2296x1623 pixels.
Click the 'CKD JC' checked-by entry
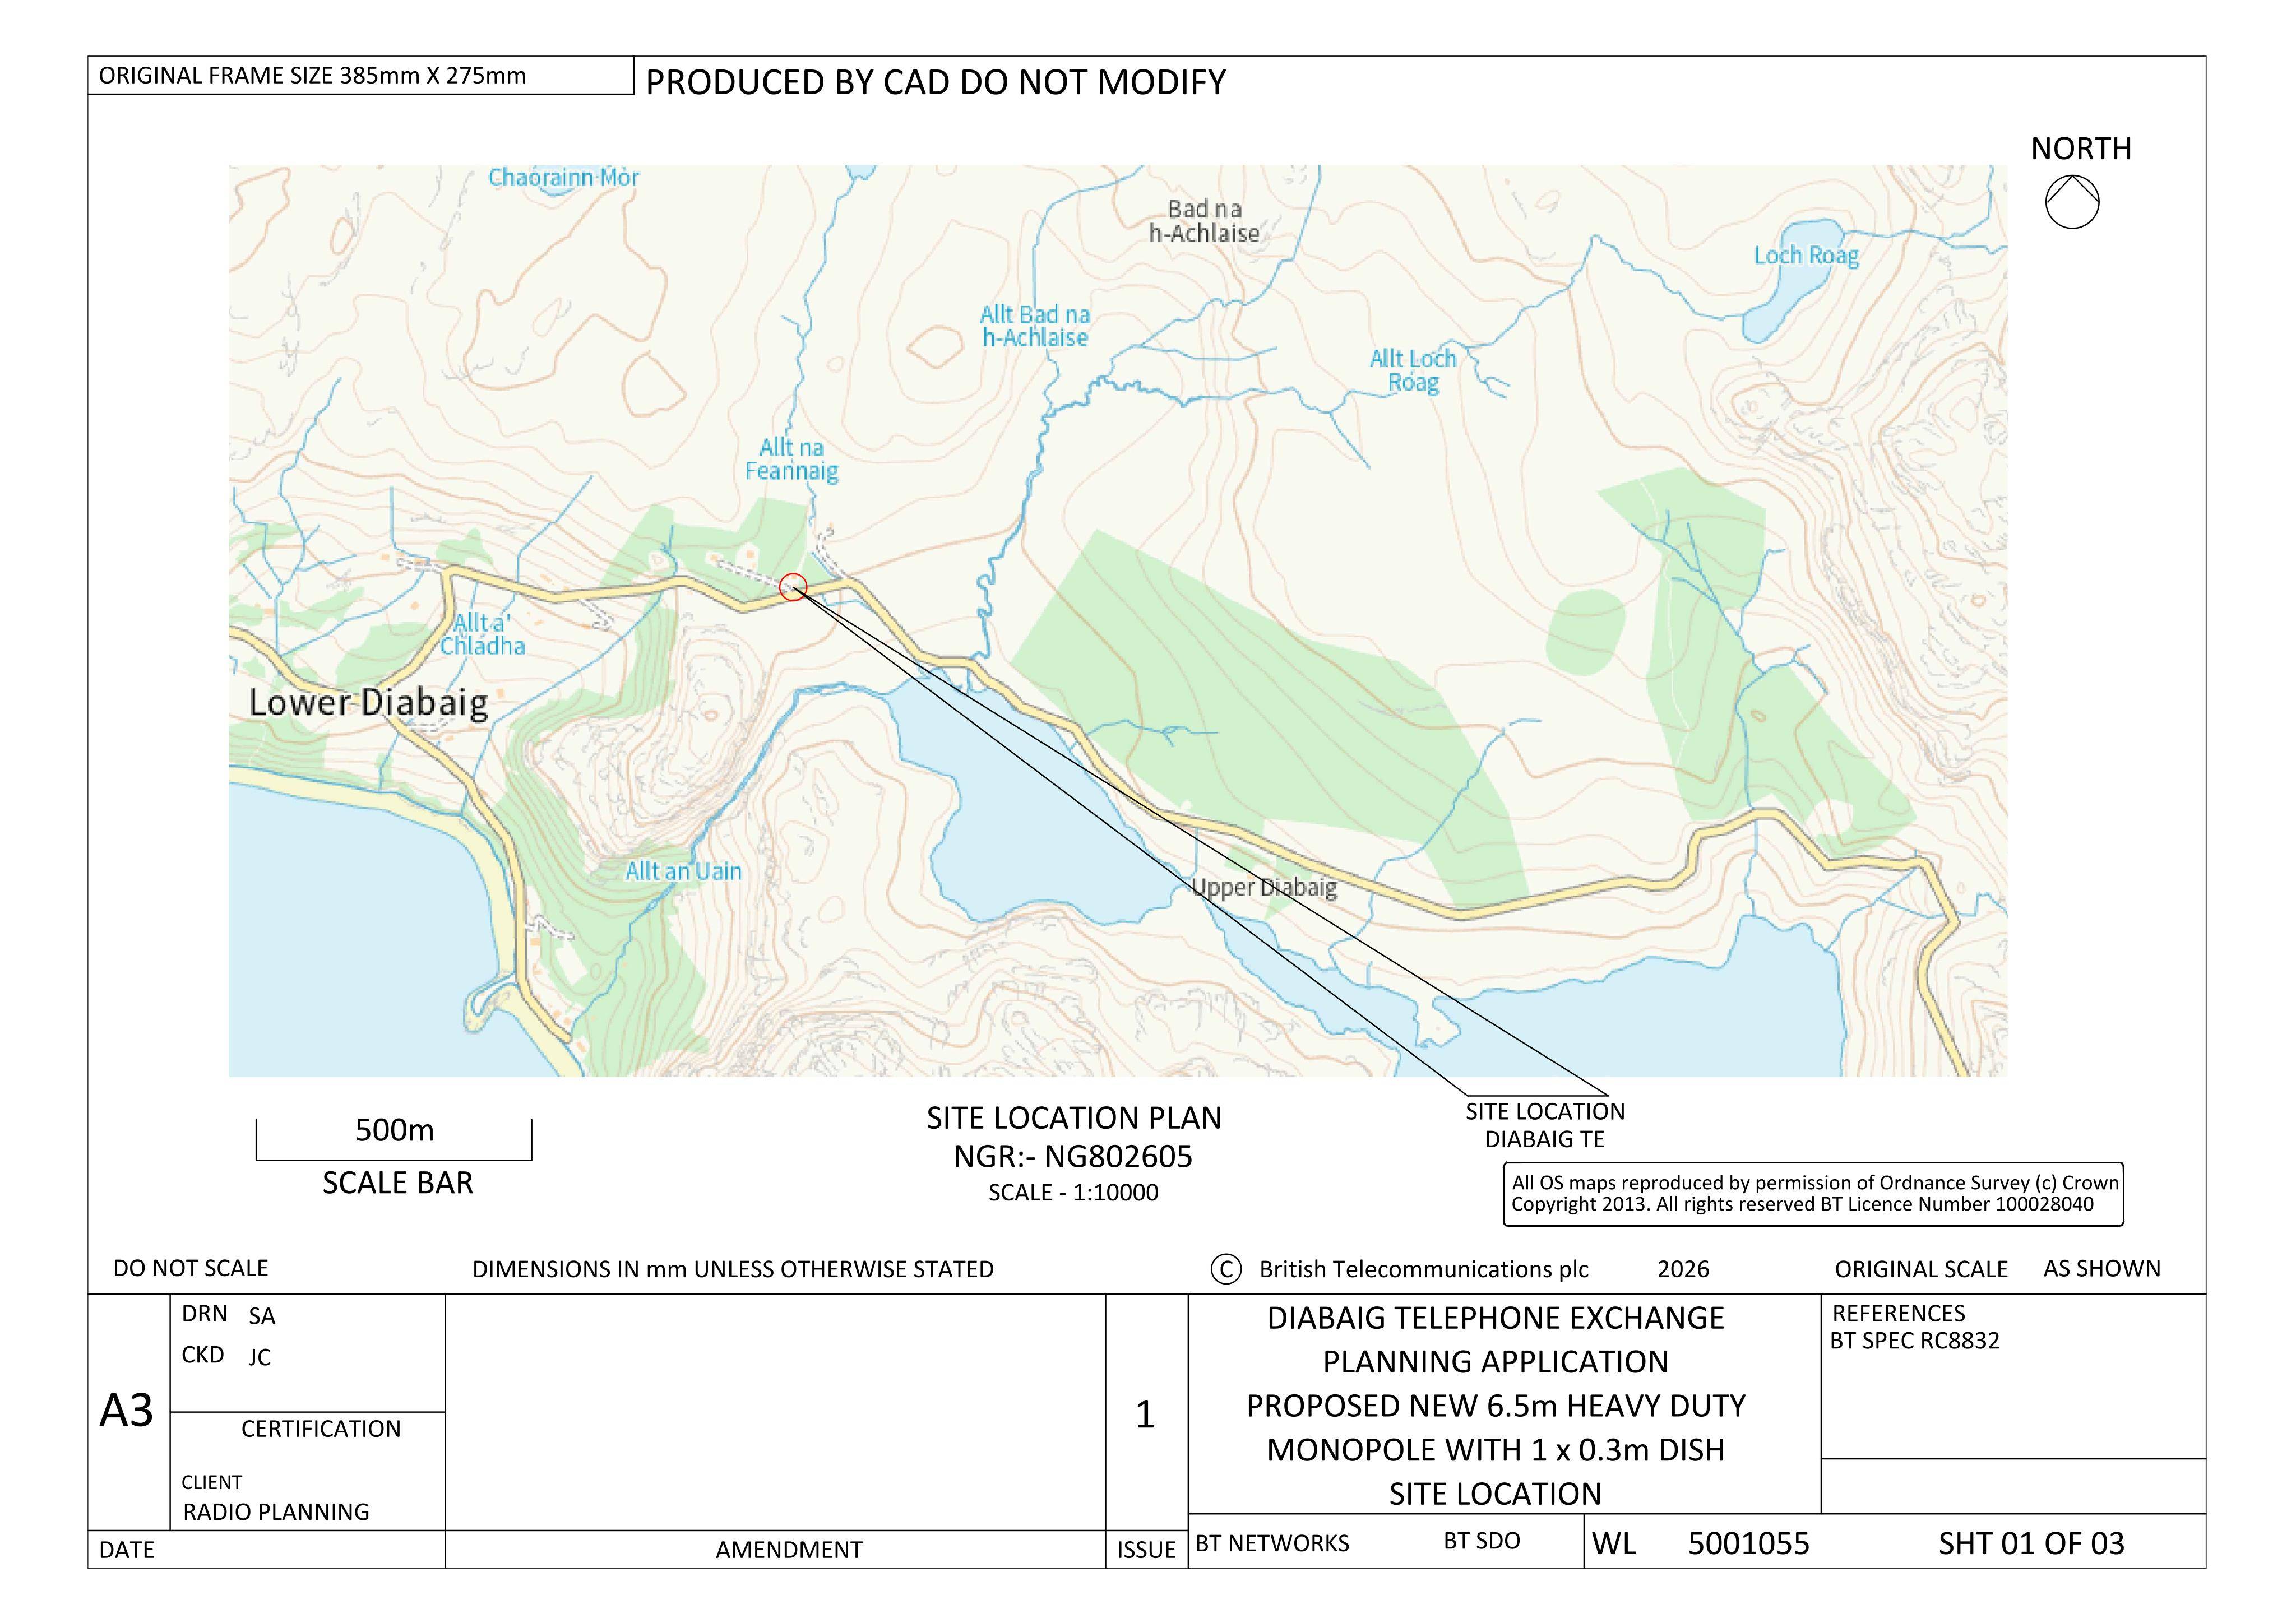click(226, 1356)
